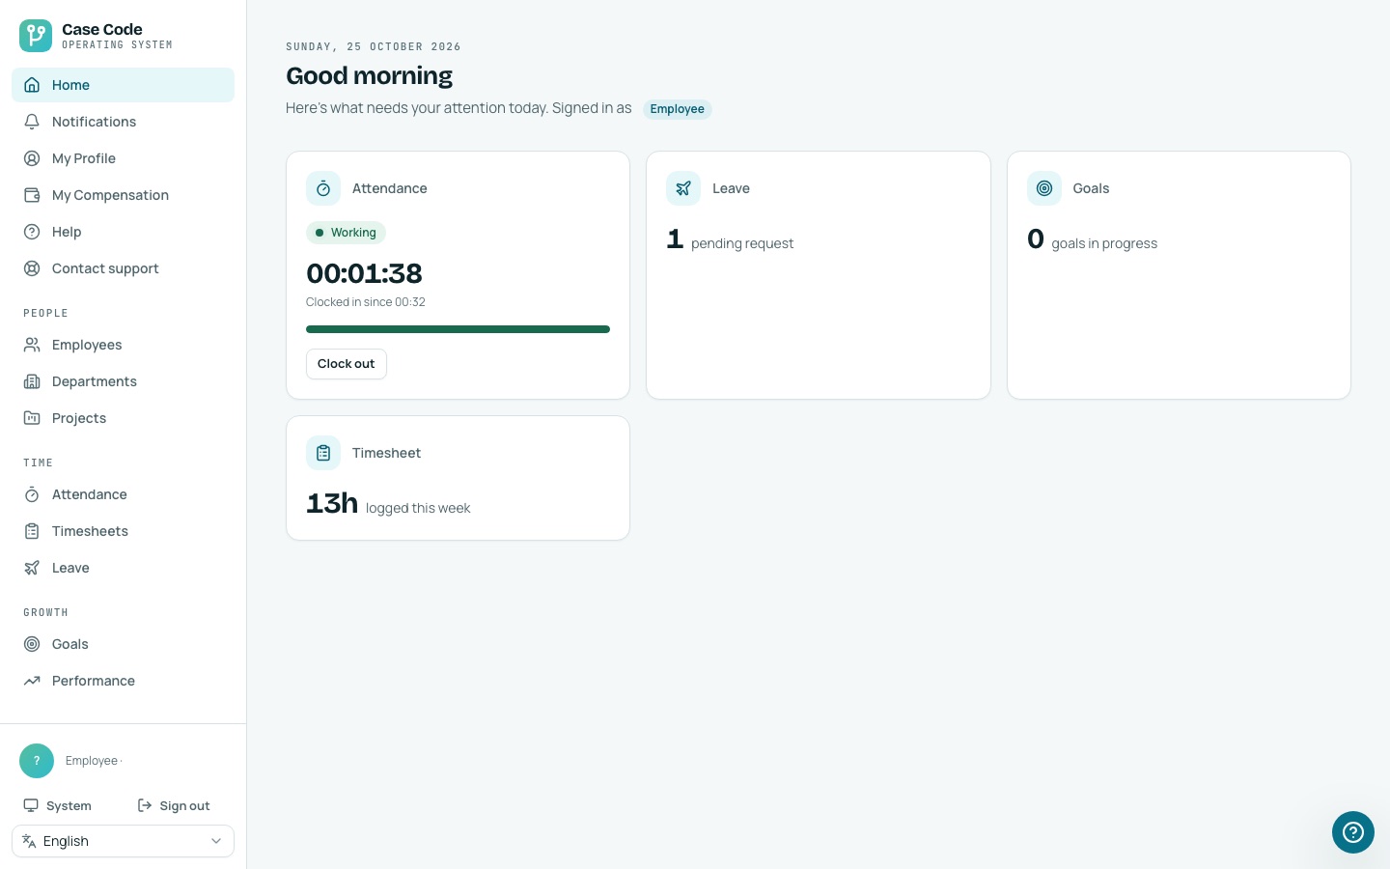Click the sidebar Attendance stopwatch icon
The width and height of the screenshot is (1390, 869).
(x=32, y=494)
